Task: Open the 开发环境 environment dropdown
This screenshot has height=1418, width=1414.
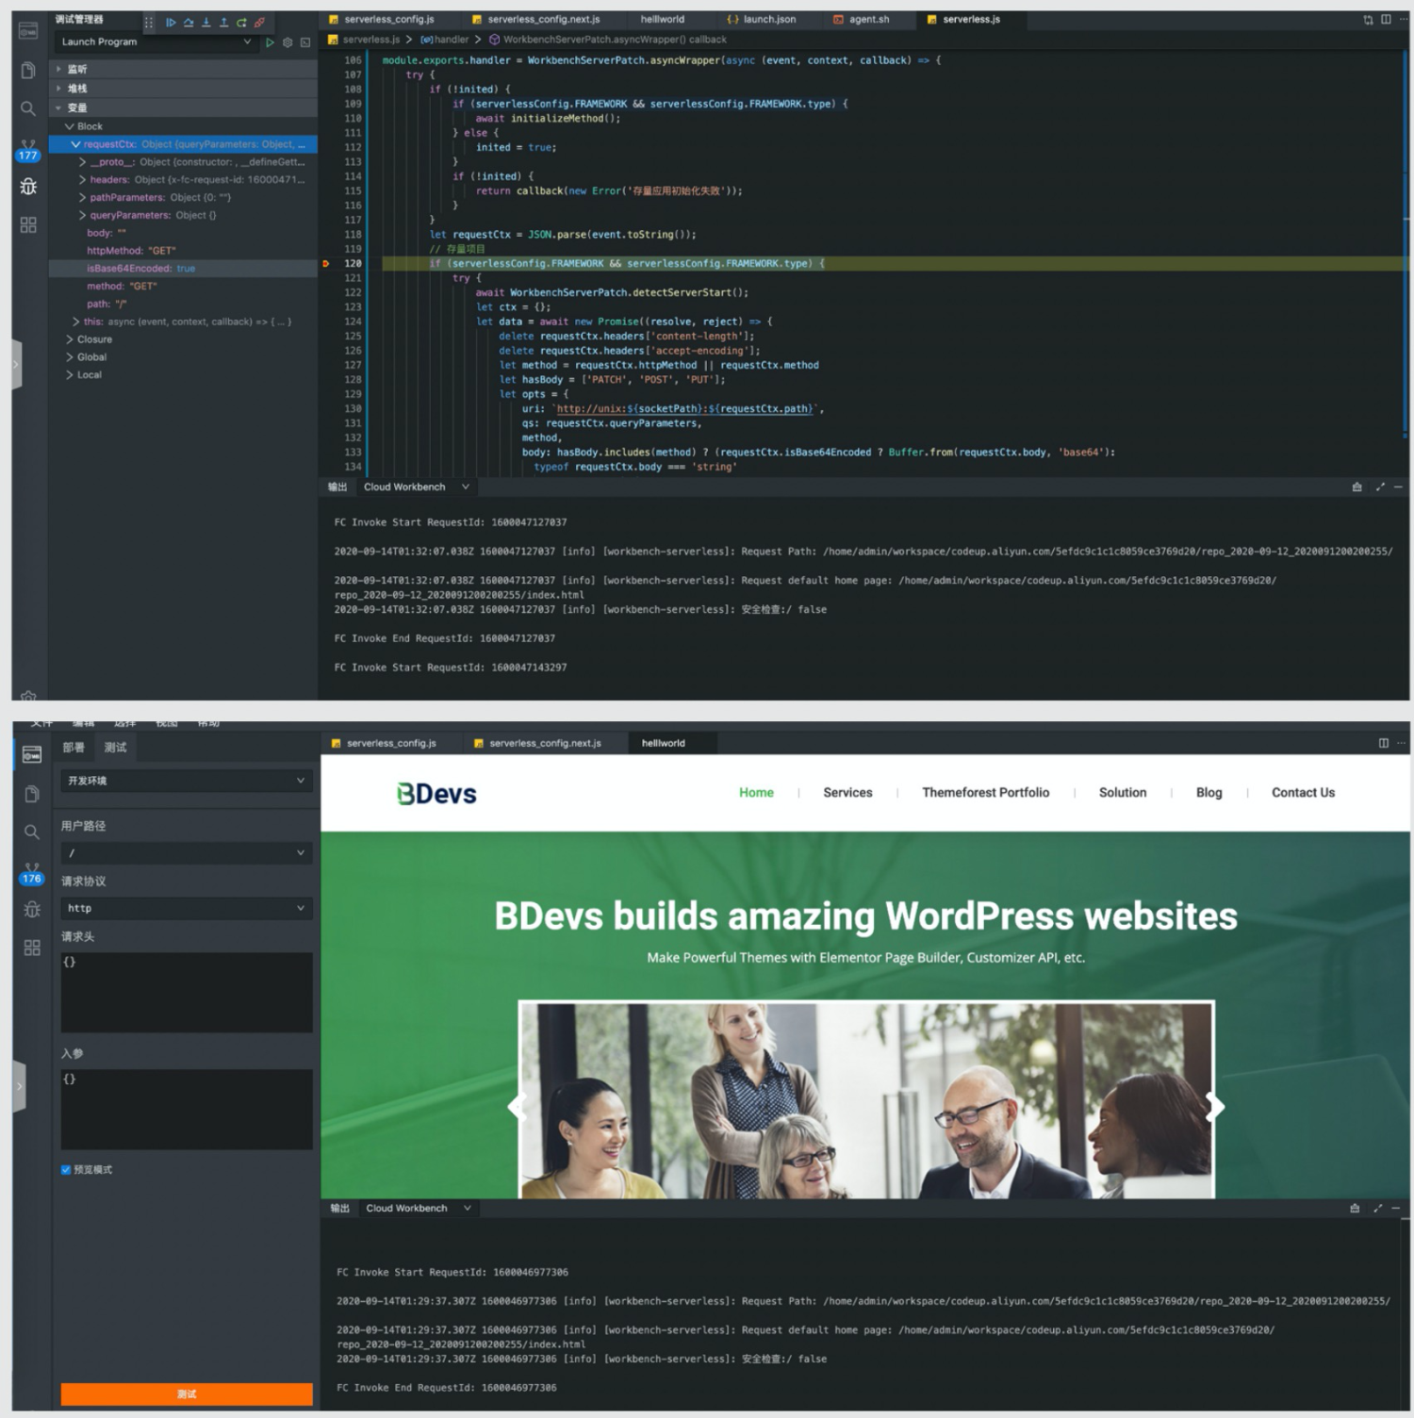Action: (187, 781)
